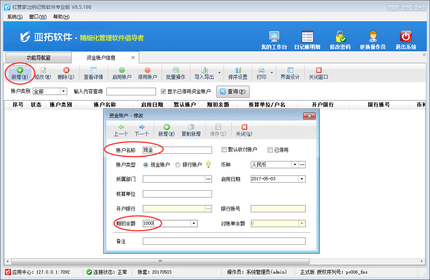Click the 查询(F) search button
This screenshot has width=430, height=280.
(233, 92)
